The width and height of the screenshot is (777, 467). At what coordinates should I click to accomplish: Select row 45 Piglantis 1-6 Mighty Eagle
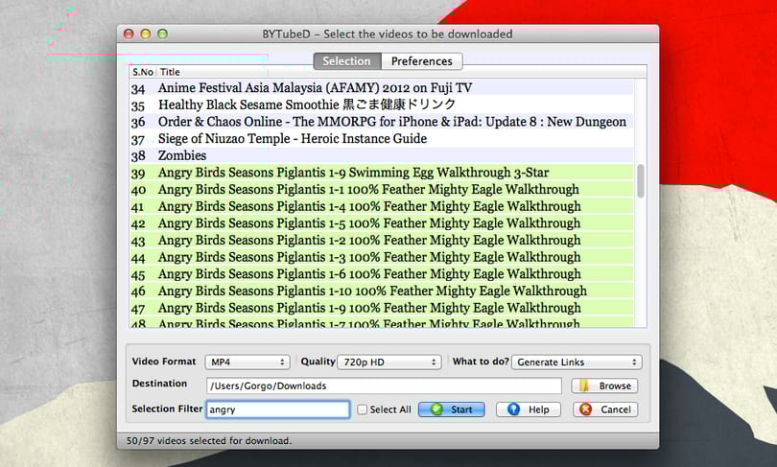382,274
